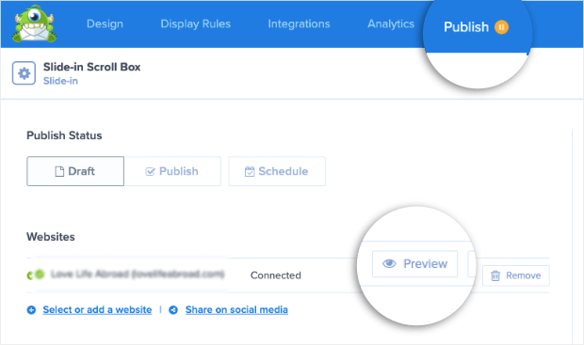
Task: Set publish status to Draft
Action: [x=75, y=171]
